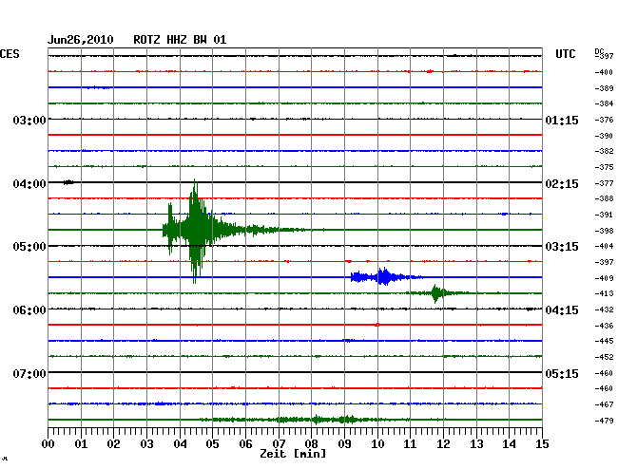Click the UTC column header

pos(565,54)
